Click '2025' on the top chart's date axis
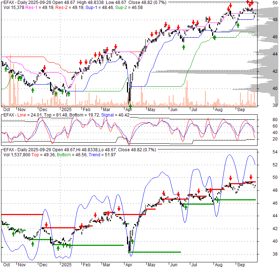This screenshot has width=279, height=267. click(x=67, y=110)
